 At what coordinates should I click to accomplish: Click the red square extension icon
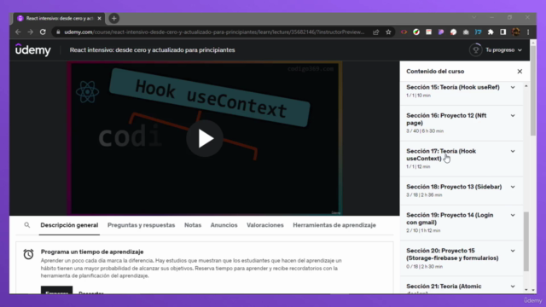point(428,32)
